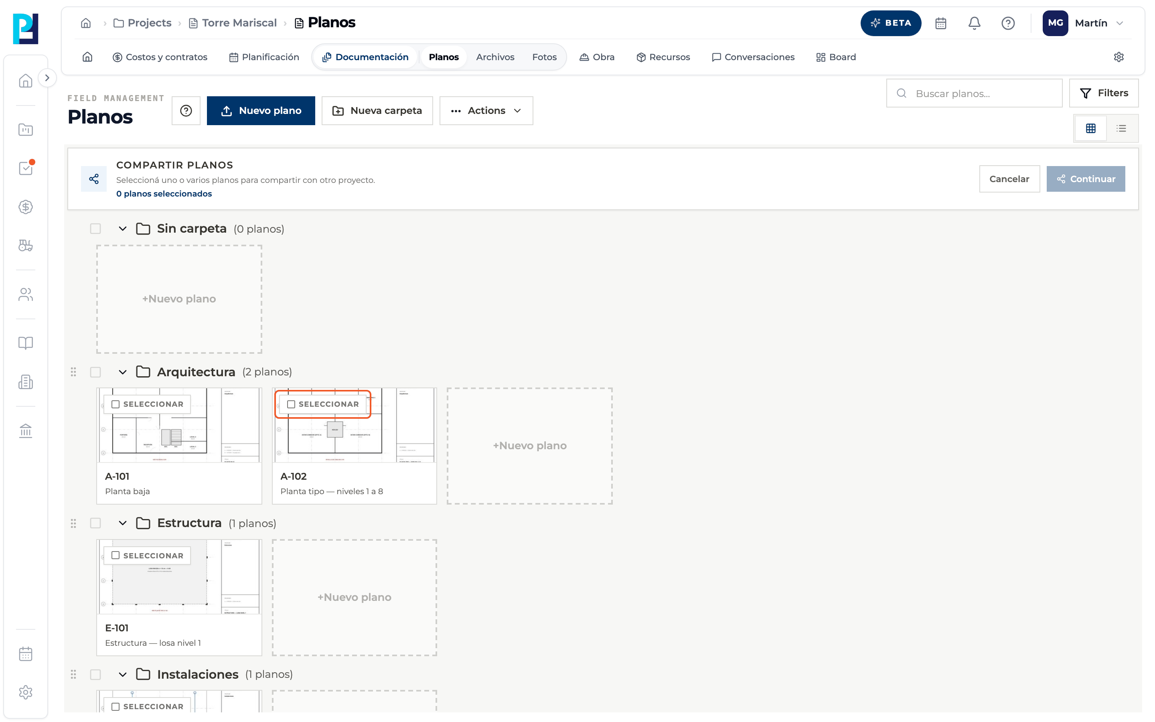Open Martín user menu
The image size is (1155, 722).
click(x=1084, y=23)
